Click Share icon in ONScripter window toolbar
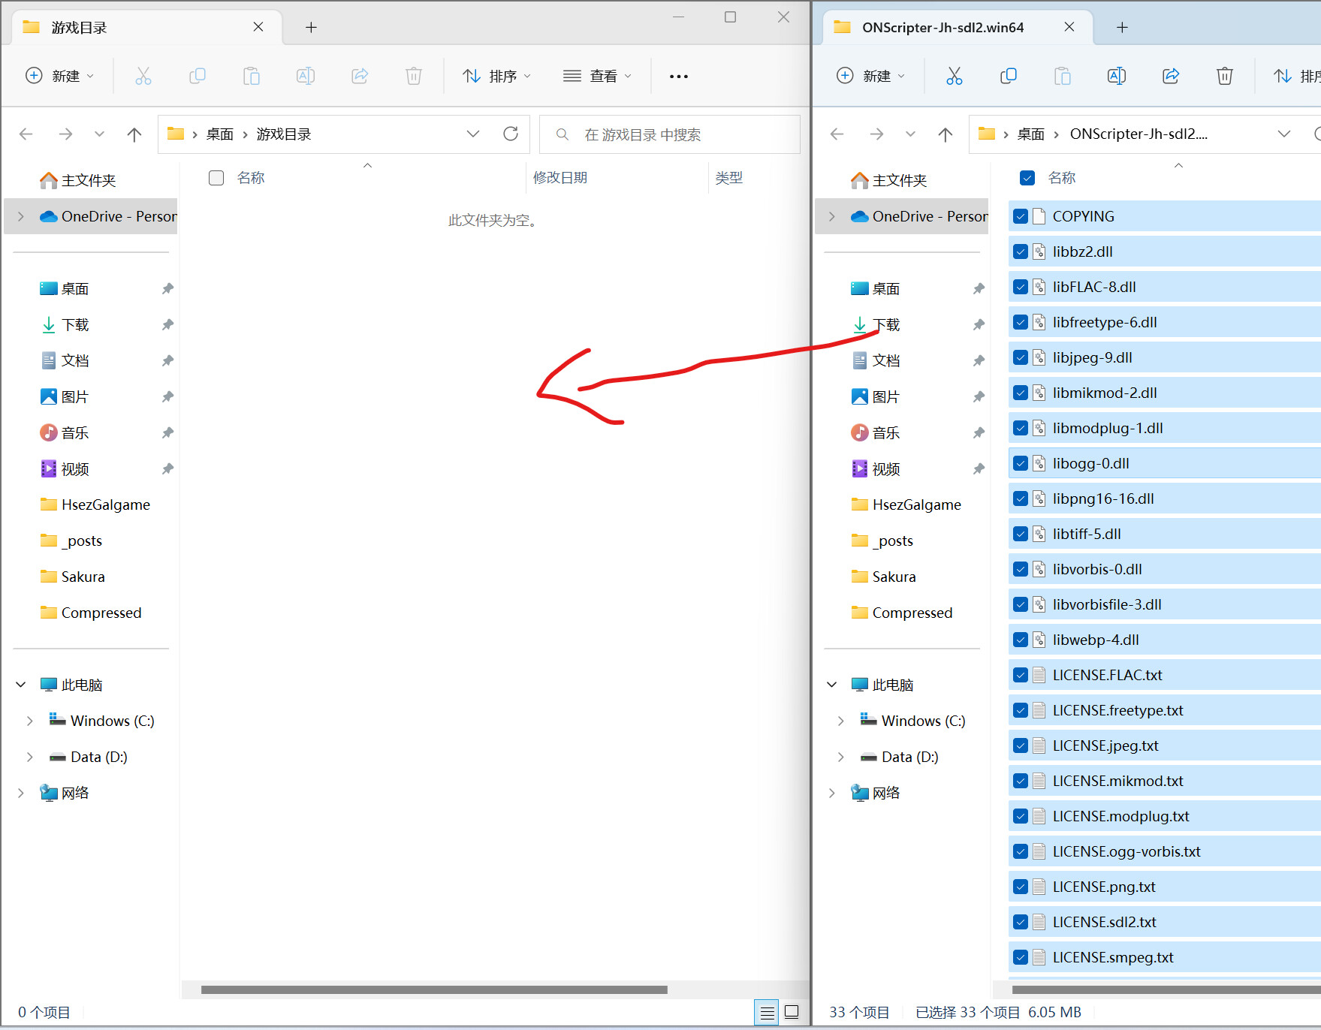This screenshot has width=1321, height=1030. pos(1170,76)
